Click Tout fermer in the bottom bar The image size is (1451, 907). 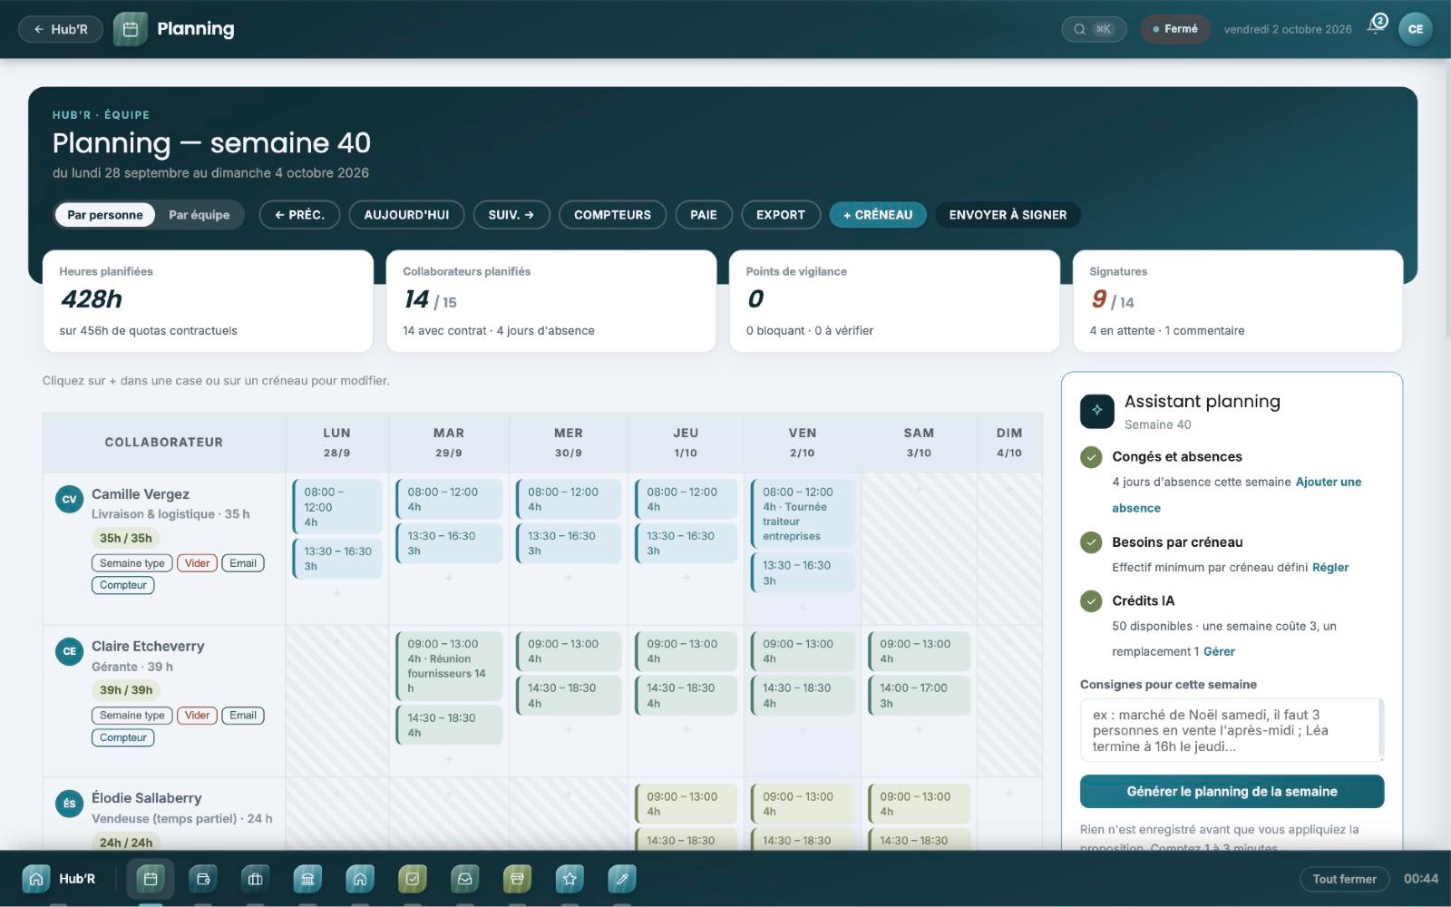pyautogui.click(x=1344, y=879)
